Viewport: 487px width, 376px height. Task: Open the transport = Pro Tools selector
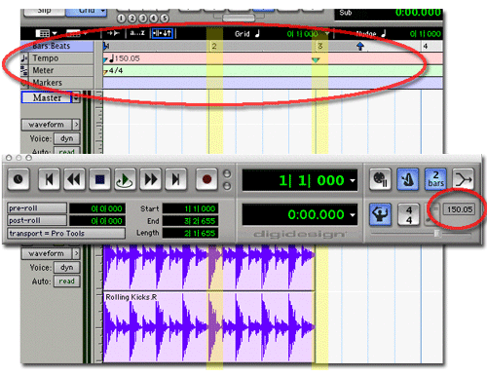point(66,233)
